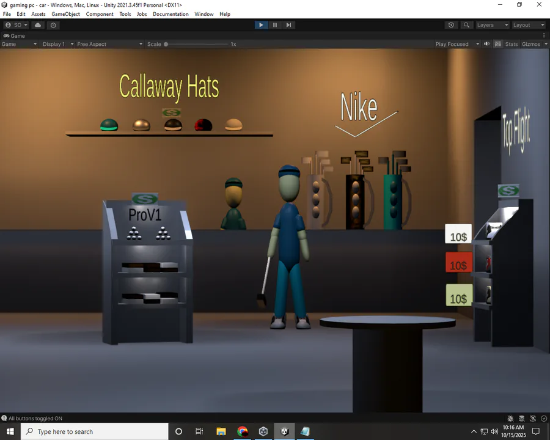This screenshot has width=550, height=440.
Task: Click the 'All buttons toggled ON' console message
Action: coord(35,418)
